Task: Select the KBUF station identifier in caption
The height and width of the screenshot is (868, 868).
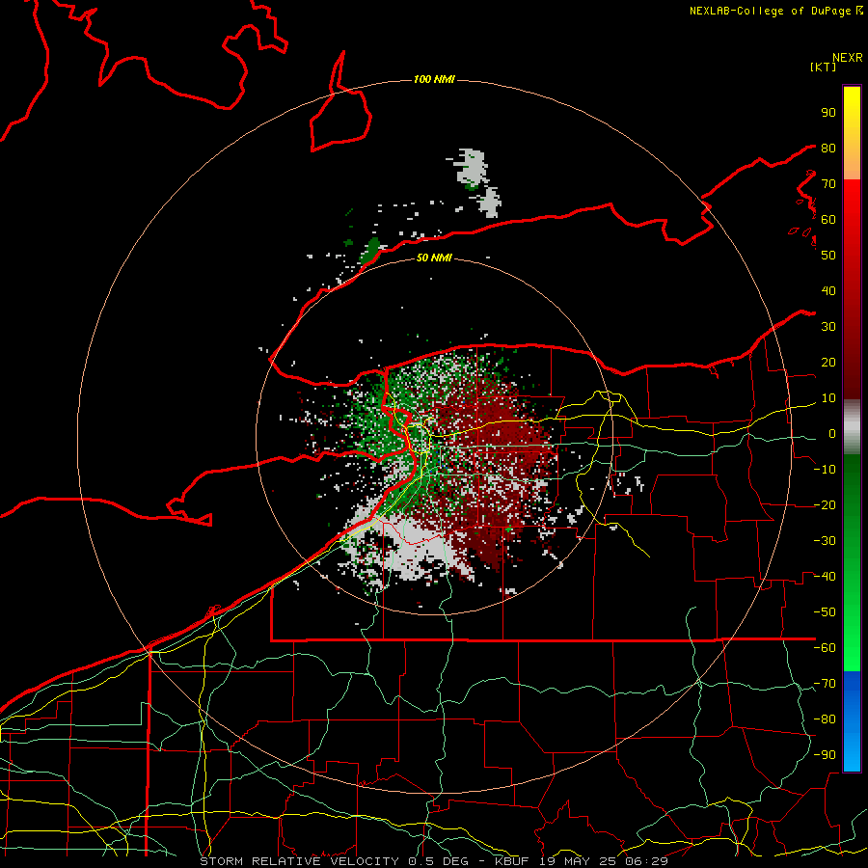Action: point(511,861)
